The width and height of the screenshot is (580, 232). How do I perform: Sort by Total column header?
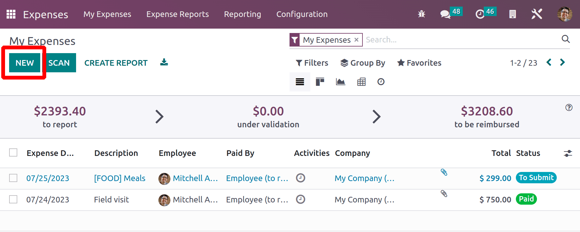[x=501, y=153]
